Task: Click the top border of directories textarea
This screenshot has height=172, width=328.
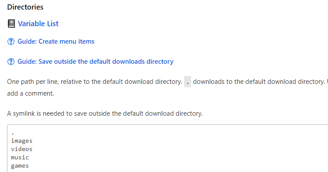Action: 167,125
